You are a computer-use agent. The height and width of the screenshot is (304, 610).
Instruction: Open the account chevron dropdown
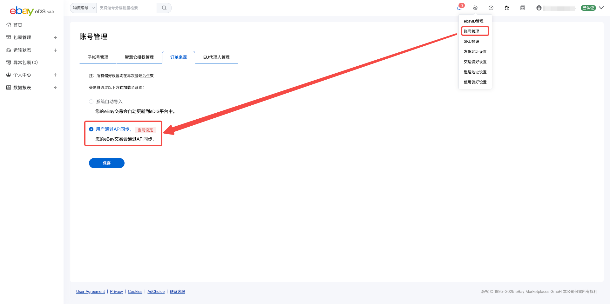point(601,8)
